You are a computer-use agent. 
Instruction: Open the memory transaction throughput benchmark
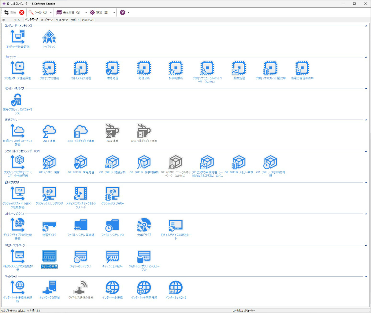point(144,260)
